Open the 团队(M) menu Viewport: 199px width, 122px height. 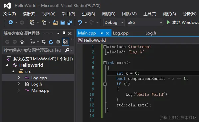(x=129, y=14)
